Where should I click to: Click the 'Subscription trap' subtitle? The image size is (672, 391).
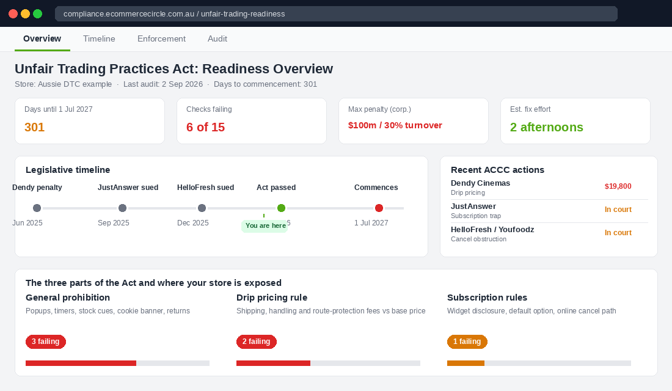pyautogui.click(x=476, y=216)
